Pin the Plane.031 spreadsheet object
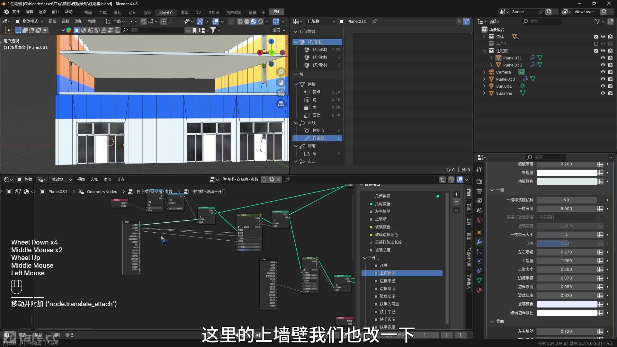The image size is (617, 347). click(x=375, y=22)
